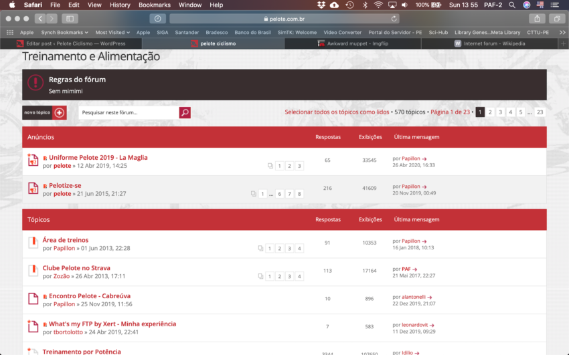The width and height of the screenshot is (569, 355).
Task: Click the 'novo tópico' plus button
Action: point(60,112)
